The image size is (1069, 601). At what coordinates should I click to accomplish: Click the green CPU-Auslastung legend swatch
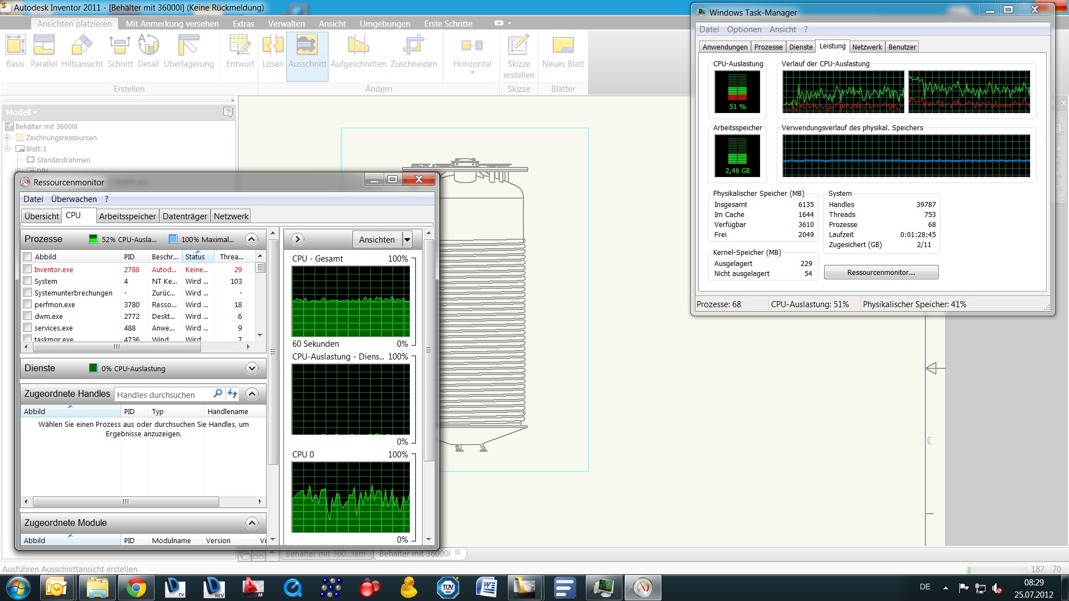click(x=94, y=239)
